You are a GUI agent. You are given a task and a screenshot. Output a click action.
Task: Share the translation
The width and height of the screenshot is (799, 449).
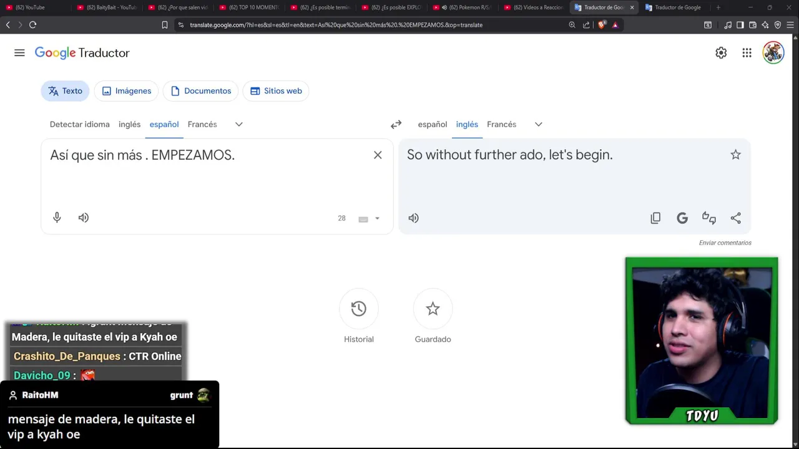click(736, 218)
